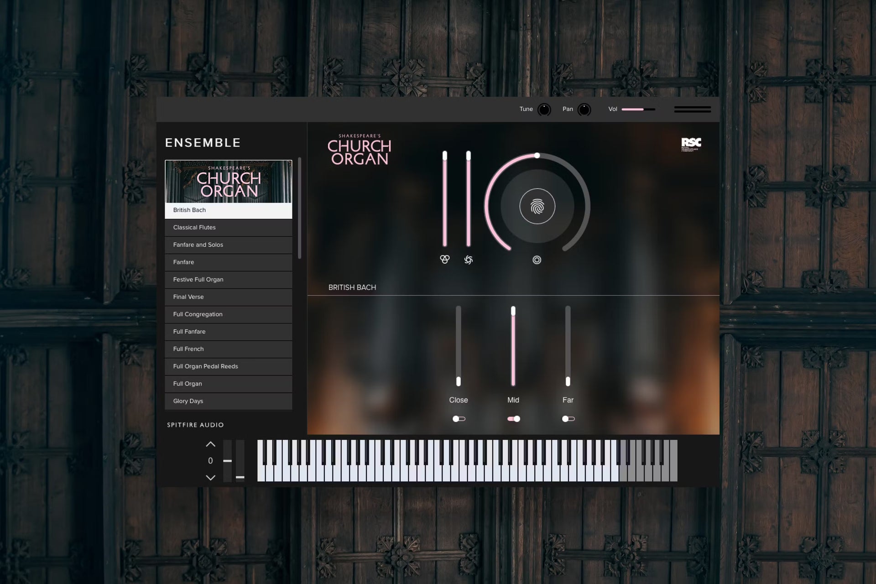876x584 pixels.
Task: Raise the octave with the up chevron
Action: point(210,444)
